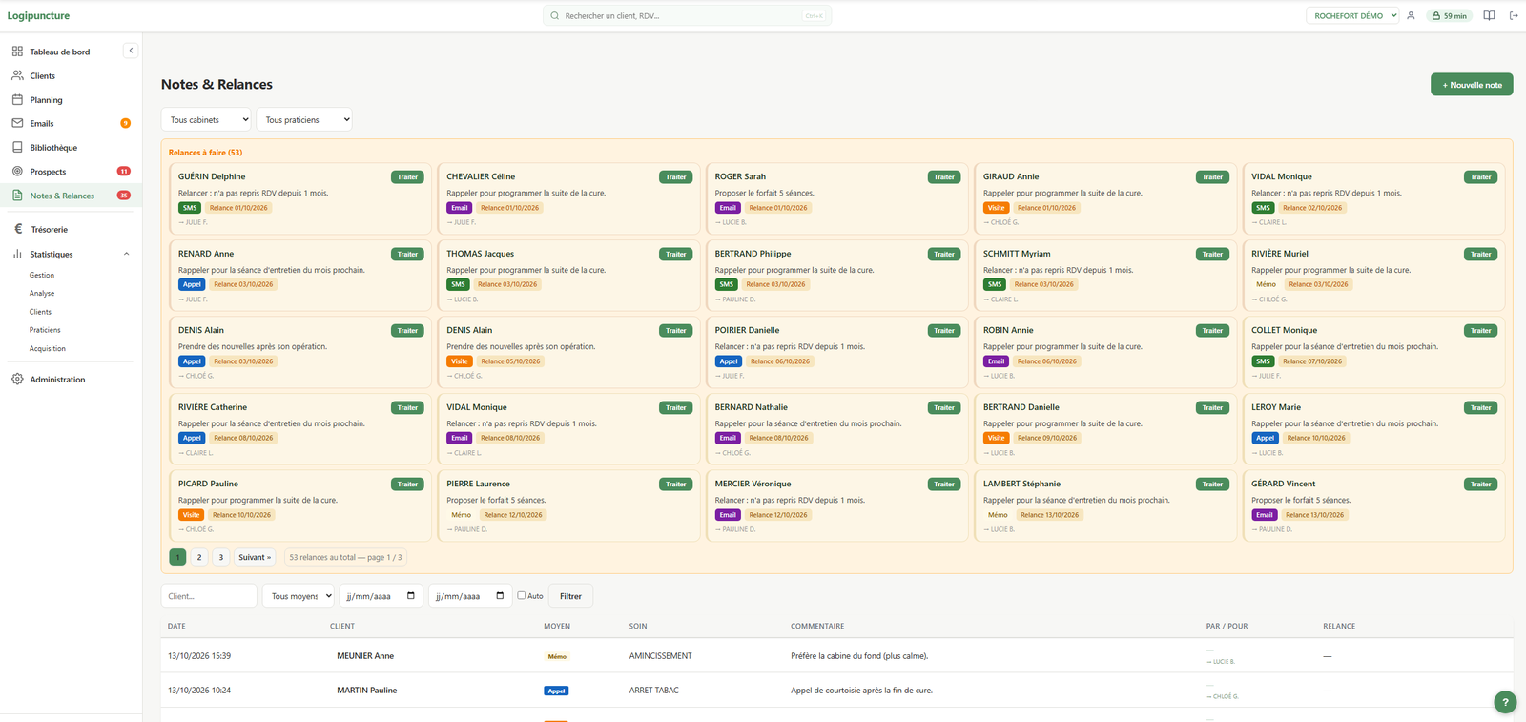
Task: Click the Client filter input field
Action: coord(209,596)
